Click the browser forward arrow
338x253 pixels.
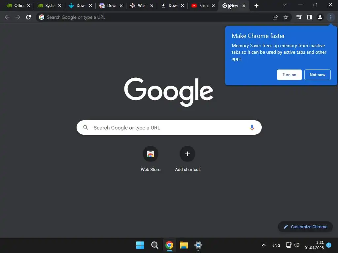[x=18, y=17]
